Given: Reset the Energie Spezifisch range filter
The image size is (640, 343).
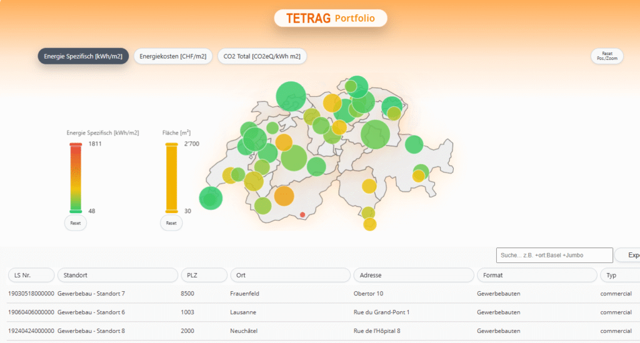Looking at the screenshot, I should [76, 222].
